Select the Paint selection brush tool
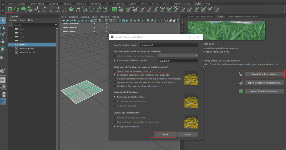 (3, 35)
